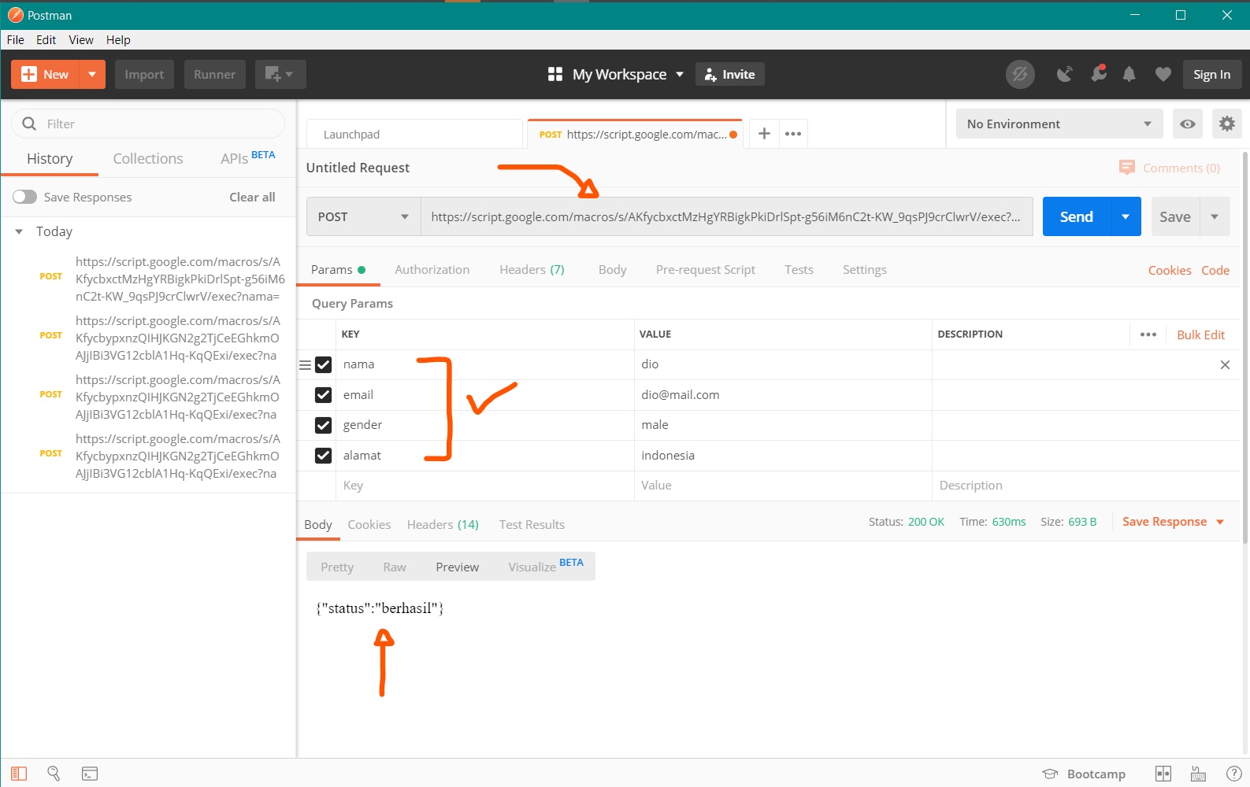Open the Send button dropdown arrow
The image size is (1250, 787).
(1126, 216)
